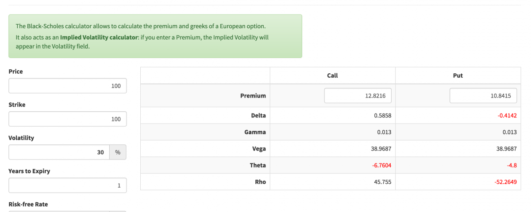Click the percent sign beside Volatility
This screenshot has height=212, width=531.
coord(118,152)
